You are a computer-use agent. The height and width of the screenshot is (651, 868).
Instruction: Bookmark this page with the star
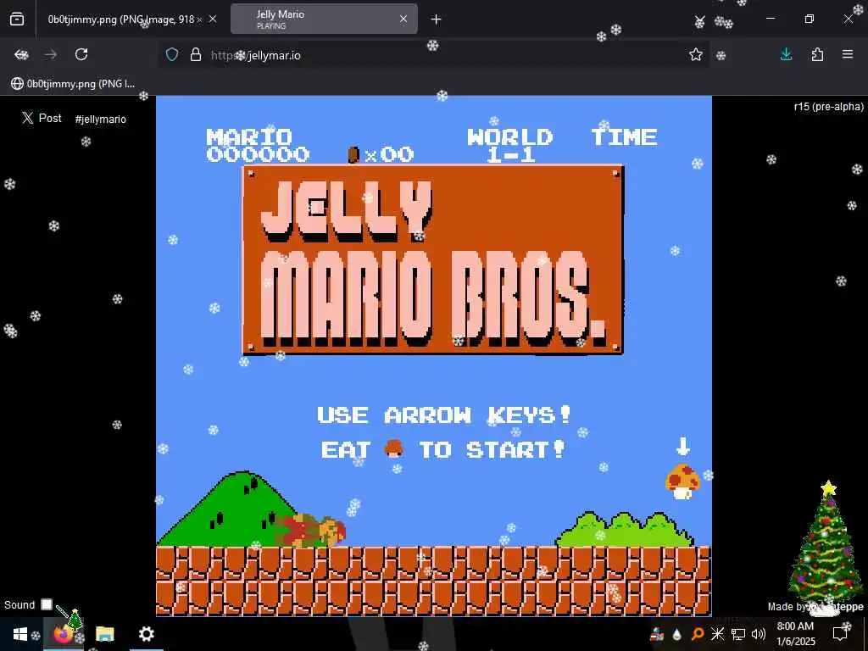696,54
